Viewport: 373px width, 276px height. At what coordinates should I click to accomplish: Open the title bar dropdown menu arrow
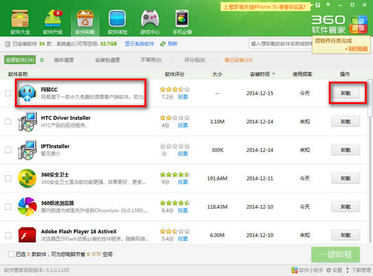[328, 5]
